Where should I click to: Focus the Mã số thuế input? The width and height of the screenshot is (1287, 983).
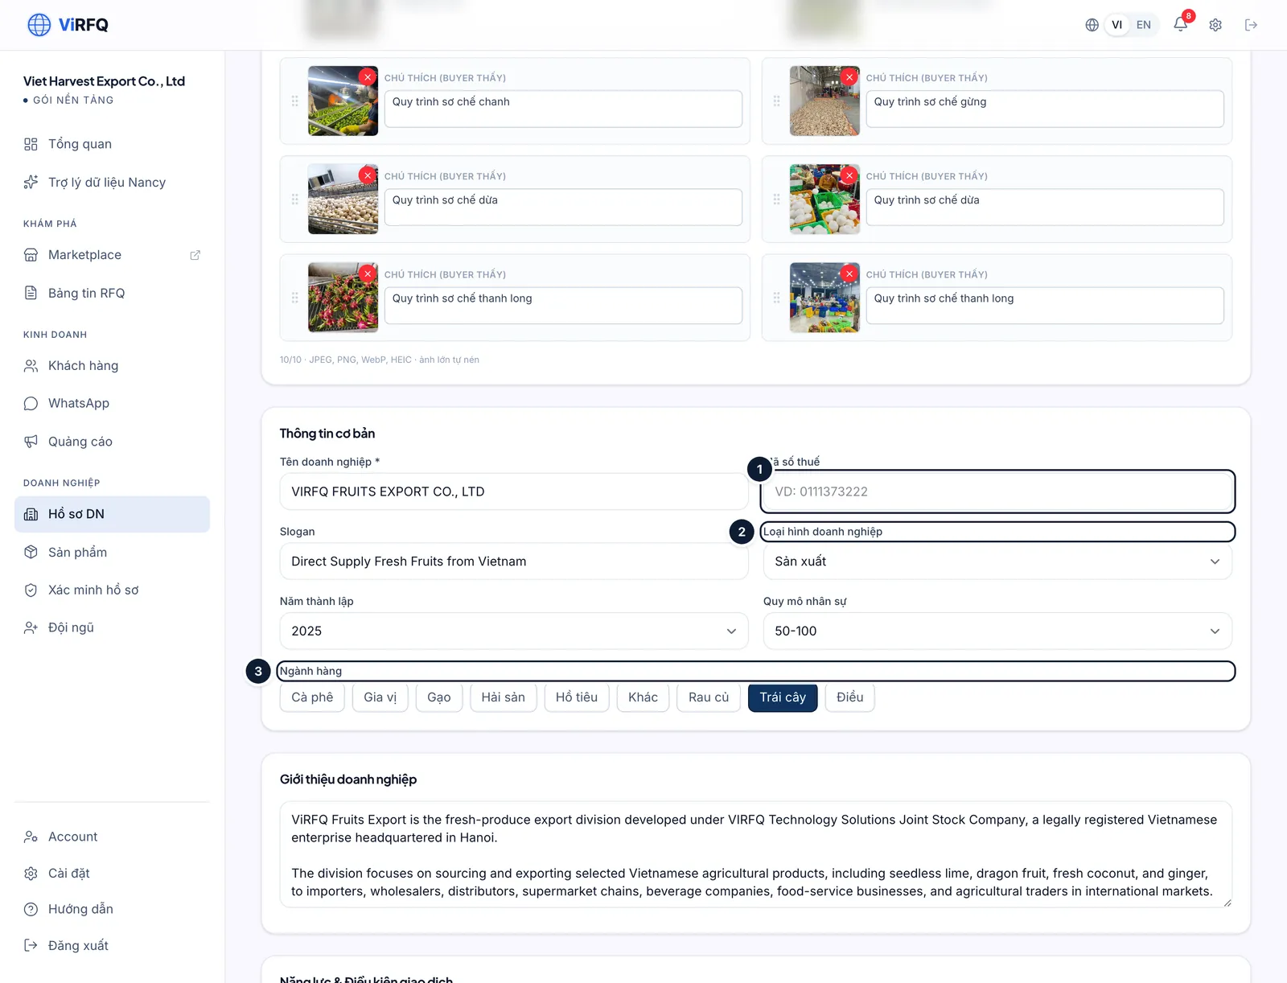coord(997,491)
